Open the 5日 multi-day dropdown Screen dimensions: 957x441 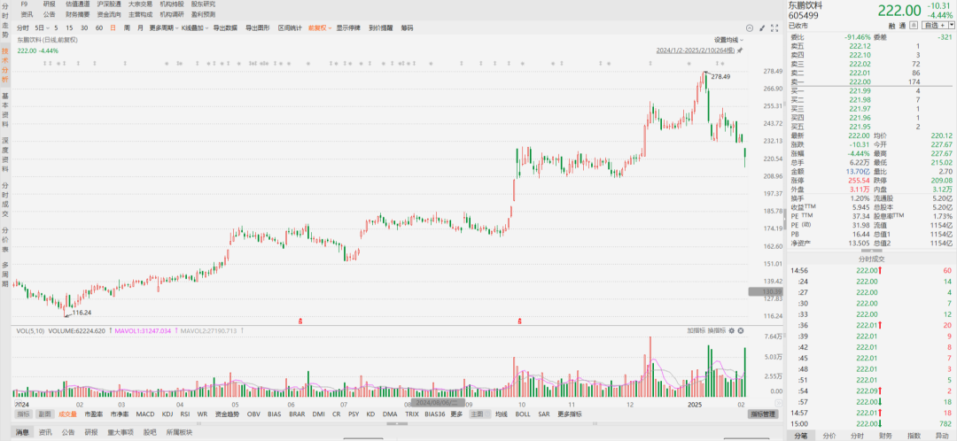tap(41, 28)
